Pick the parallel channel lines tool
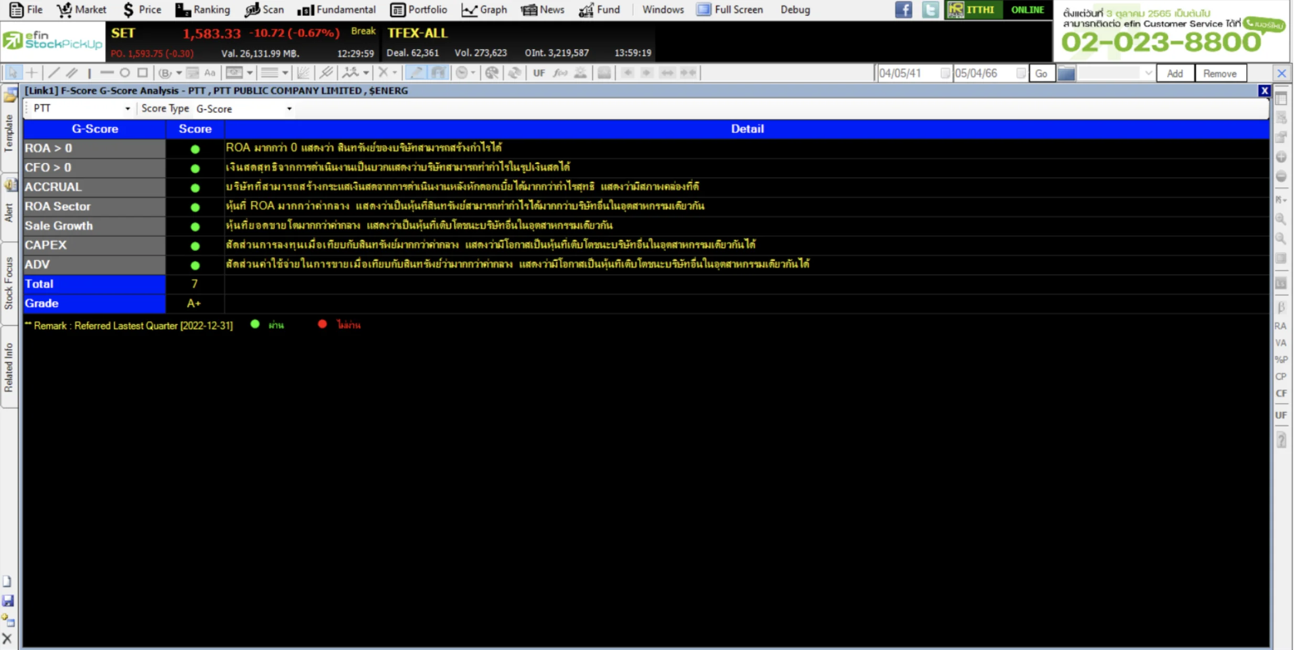Screen dimensions: 1295x650 tap(72, 73)
